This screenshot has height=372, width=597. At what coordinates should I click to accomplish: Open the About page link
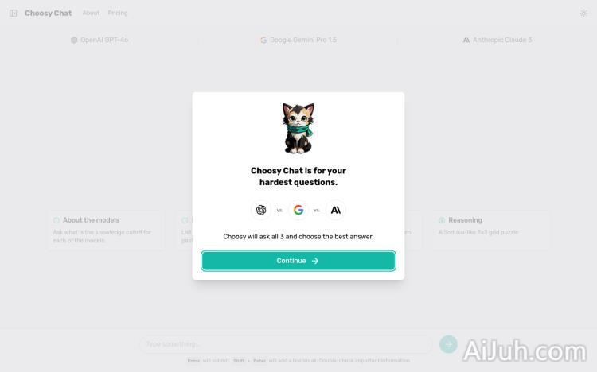pos(91,13)
